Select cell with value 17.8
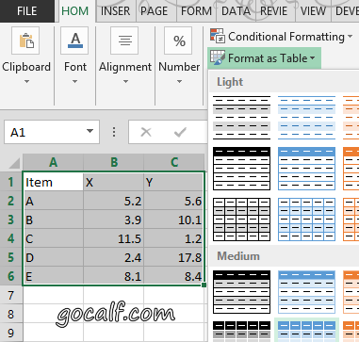 (174, 257)
